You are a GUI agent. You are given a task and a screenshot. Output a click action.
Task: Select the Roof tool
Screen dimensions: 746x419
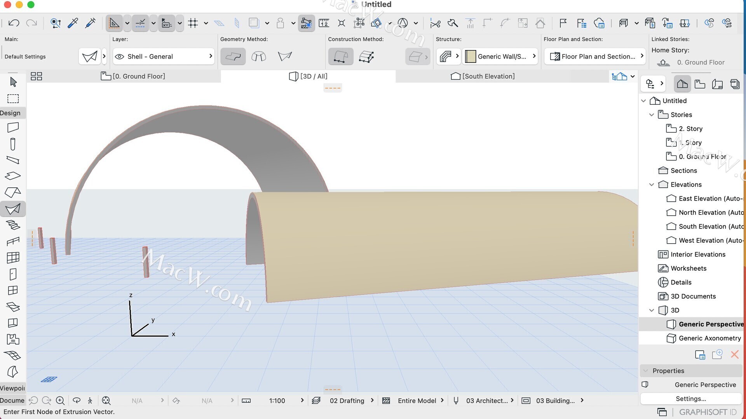point(13,192)
